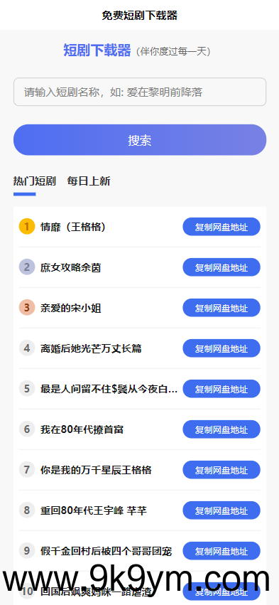Viewport: 279px width, 605px height.
Task: Open the 假千金回村后被四个哥哥团宠 title
Action: click(106, 551)
